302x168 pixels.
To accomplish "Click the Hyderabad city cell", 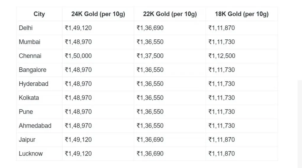I will [33, 84].
